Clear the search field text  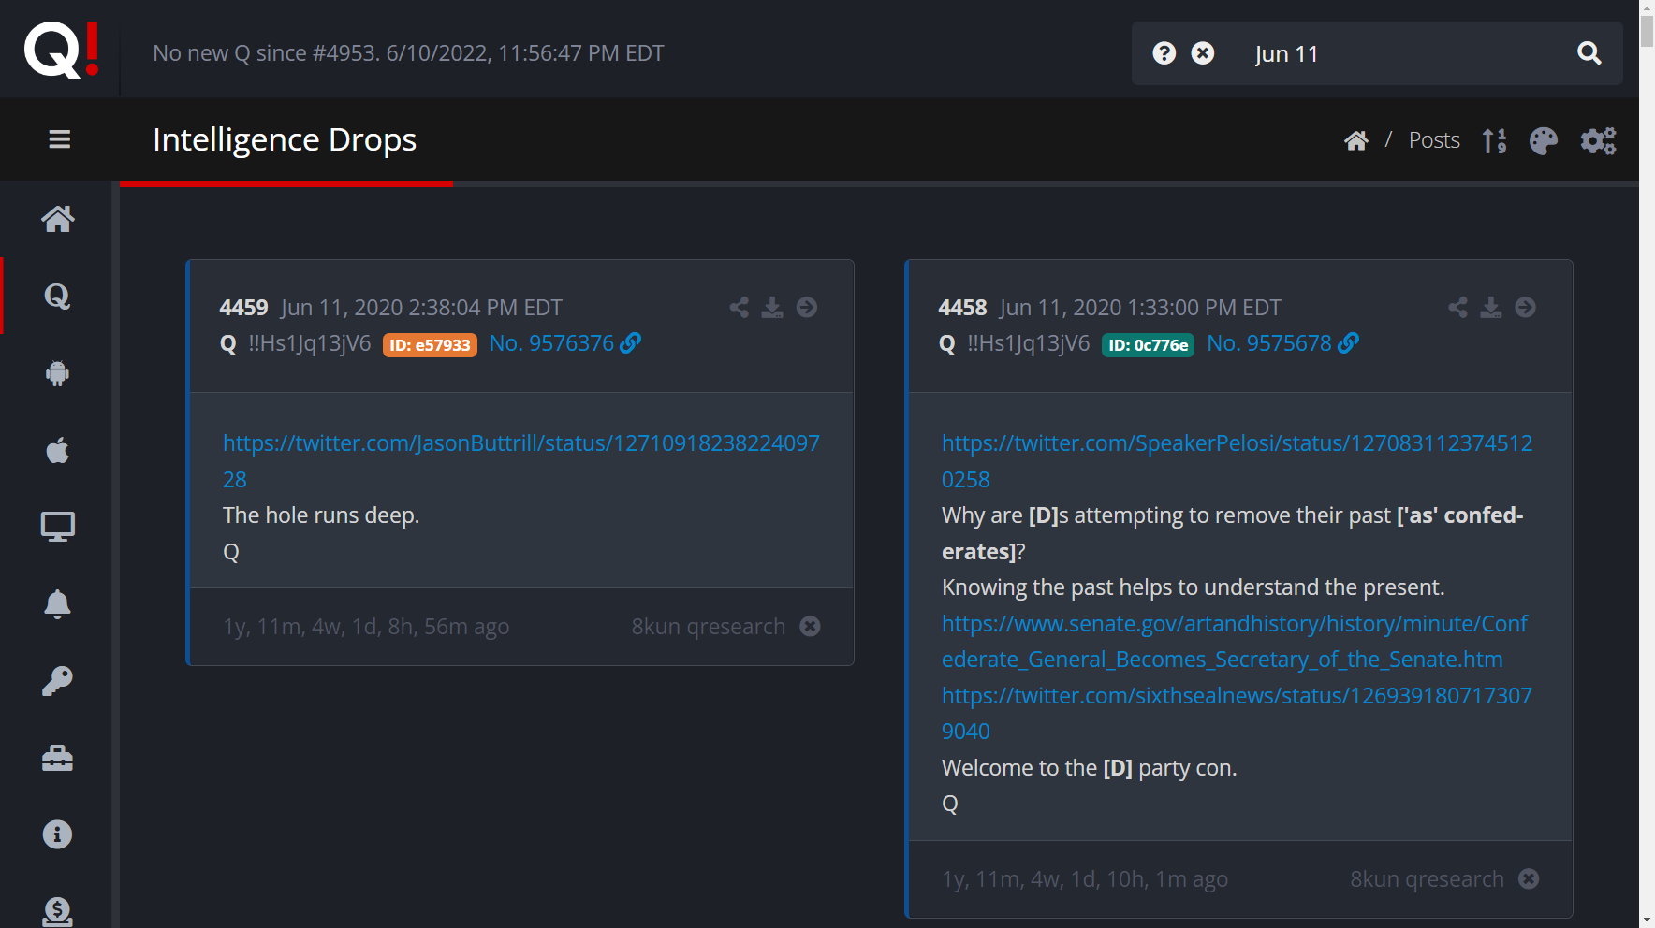point(1203,53)
